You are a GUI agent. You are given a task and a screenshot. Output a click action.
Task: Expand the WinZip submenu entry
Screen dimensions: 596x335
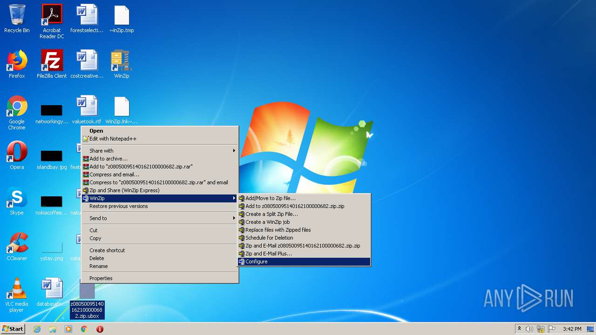[160, 198]
